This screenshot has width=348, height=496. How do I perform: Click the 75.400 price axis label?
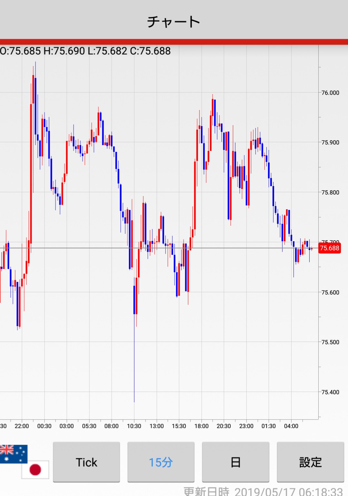[330, 392]
